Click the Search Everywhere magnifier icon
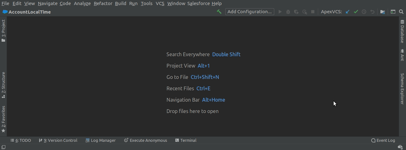The image size is (406, 150). (401, 12)
